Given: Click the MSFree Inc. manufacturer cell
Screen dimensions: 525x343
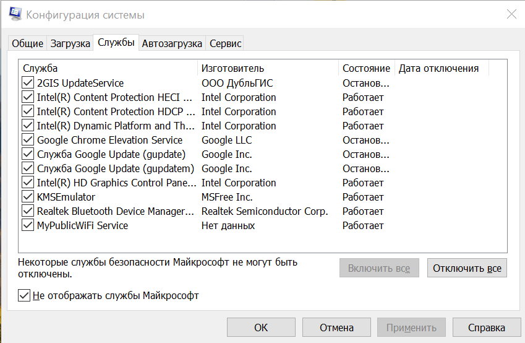Looking at the screenshot, I should coord(227,197).
